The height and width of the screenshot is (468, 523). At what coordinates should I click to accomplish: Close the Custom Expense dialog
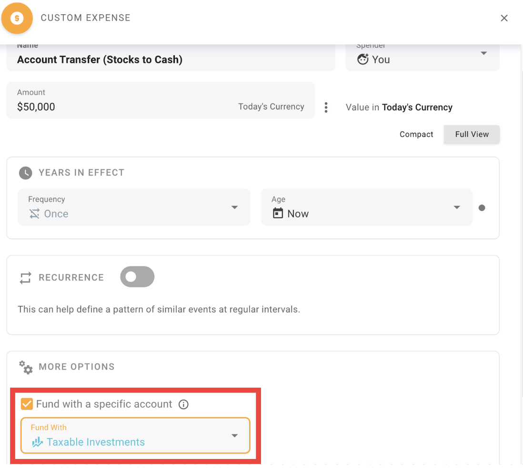(504, 18)
